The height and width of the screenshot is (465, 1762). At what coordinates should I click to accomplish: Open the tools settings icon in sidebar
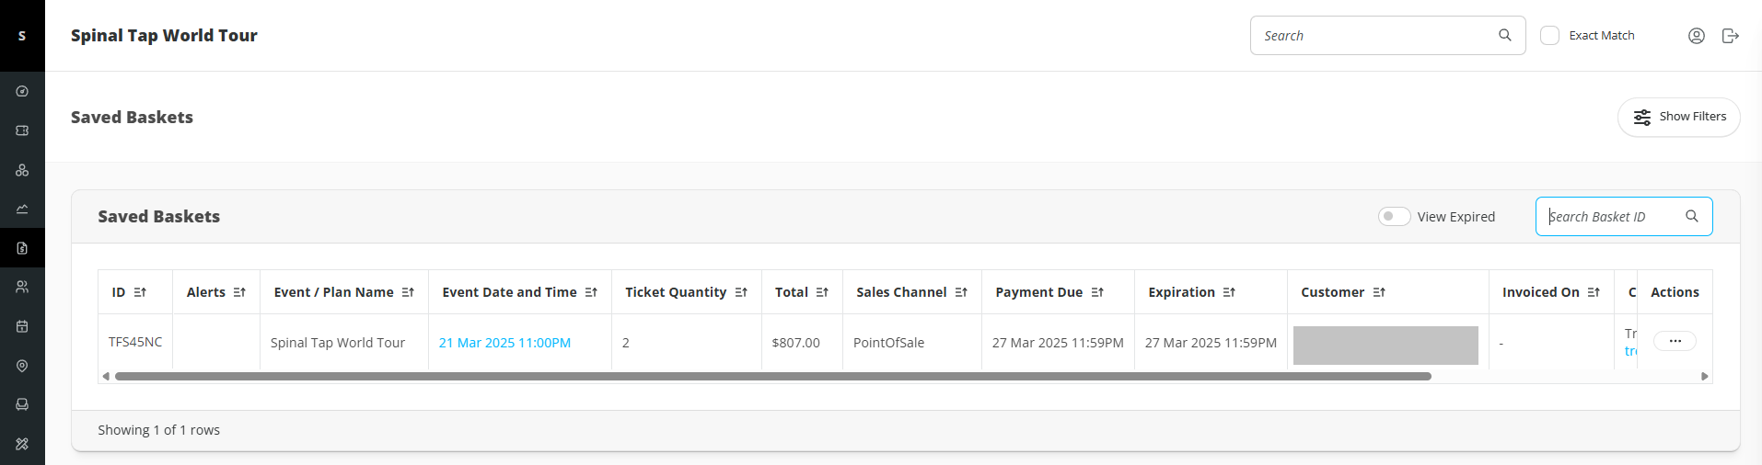click(x=22, y=444)
